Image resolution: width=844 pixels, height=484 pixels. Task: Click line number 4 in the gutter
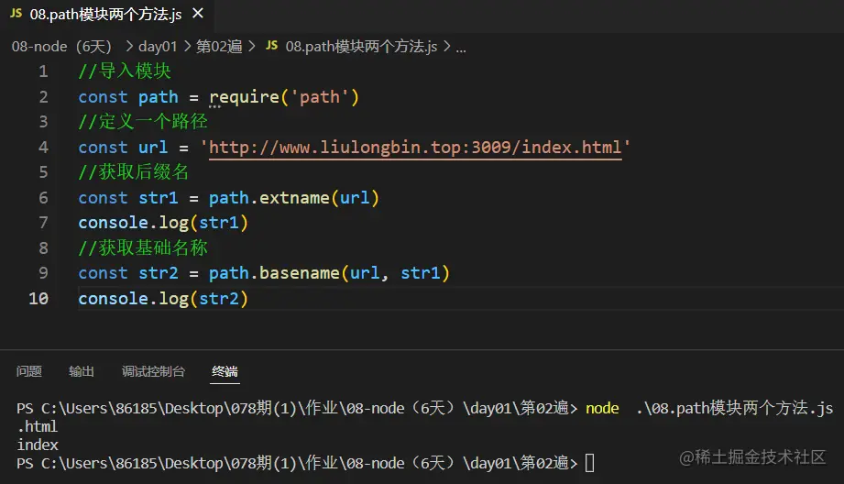[43, 148]
